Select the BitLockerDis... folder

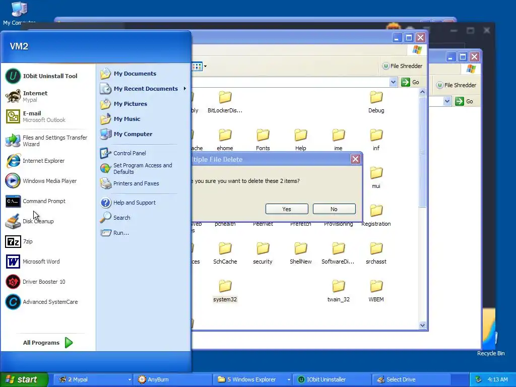pyautogui.click(x=225, y=102)
